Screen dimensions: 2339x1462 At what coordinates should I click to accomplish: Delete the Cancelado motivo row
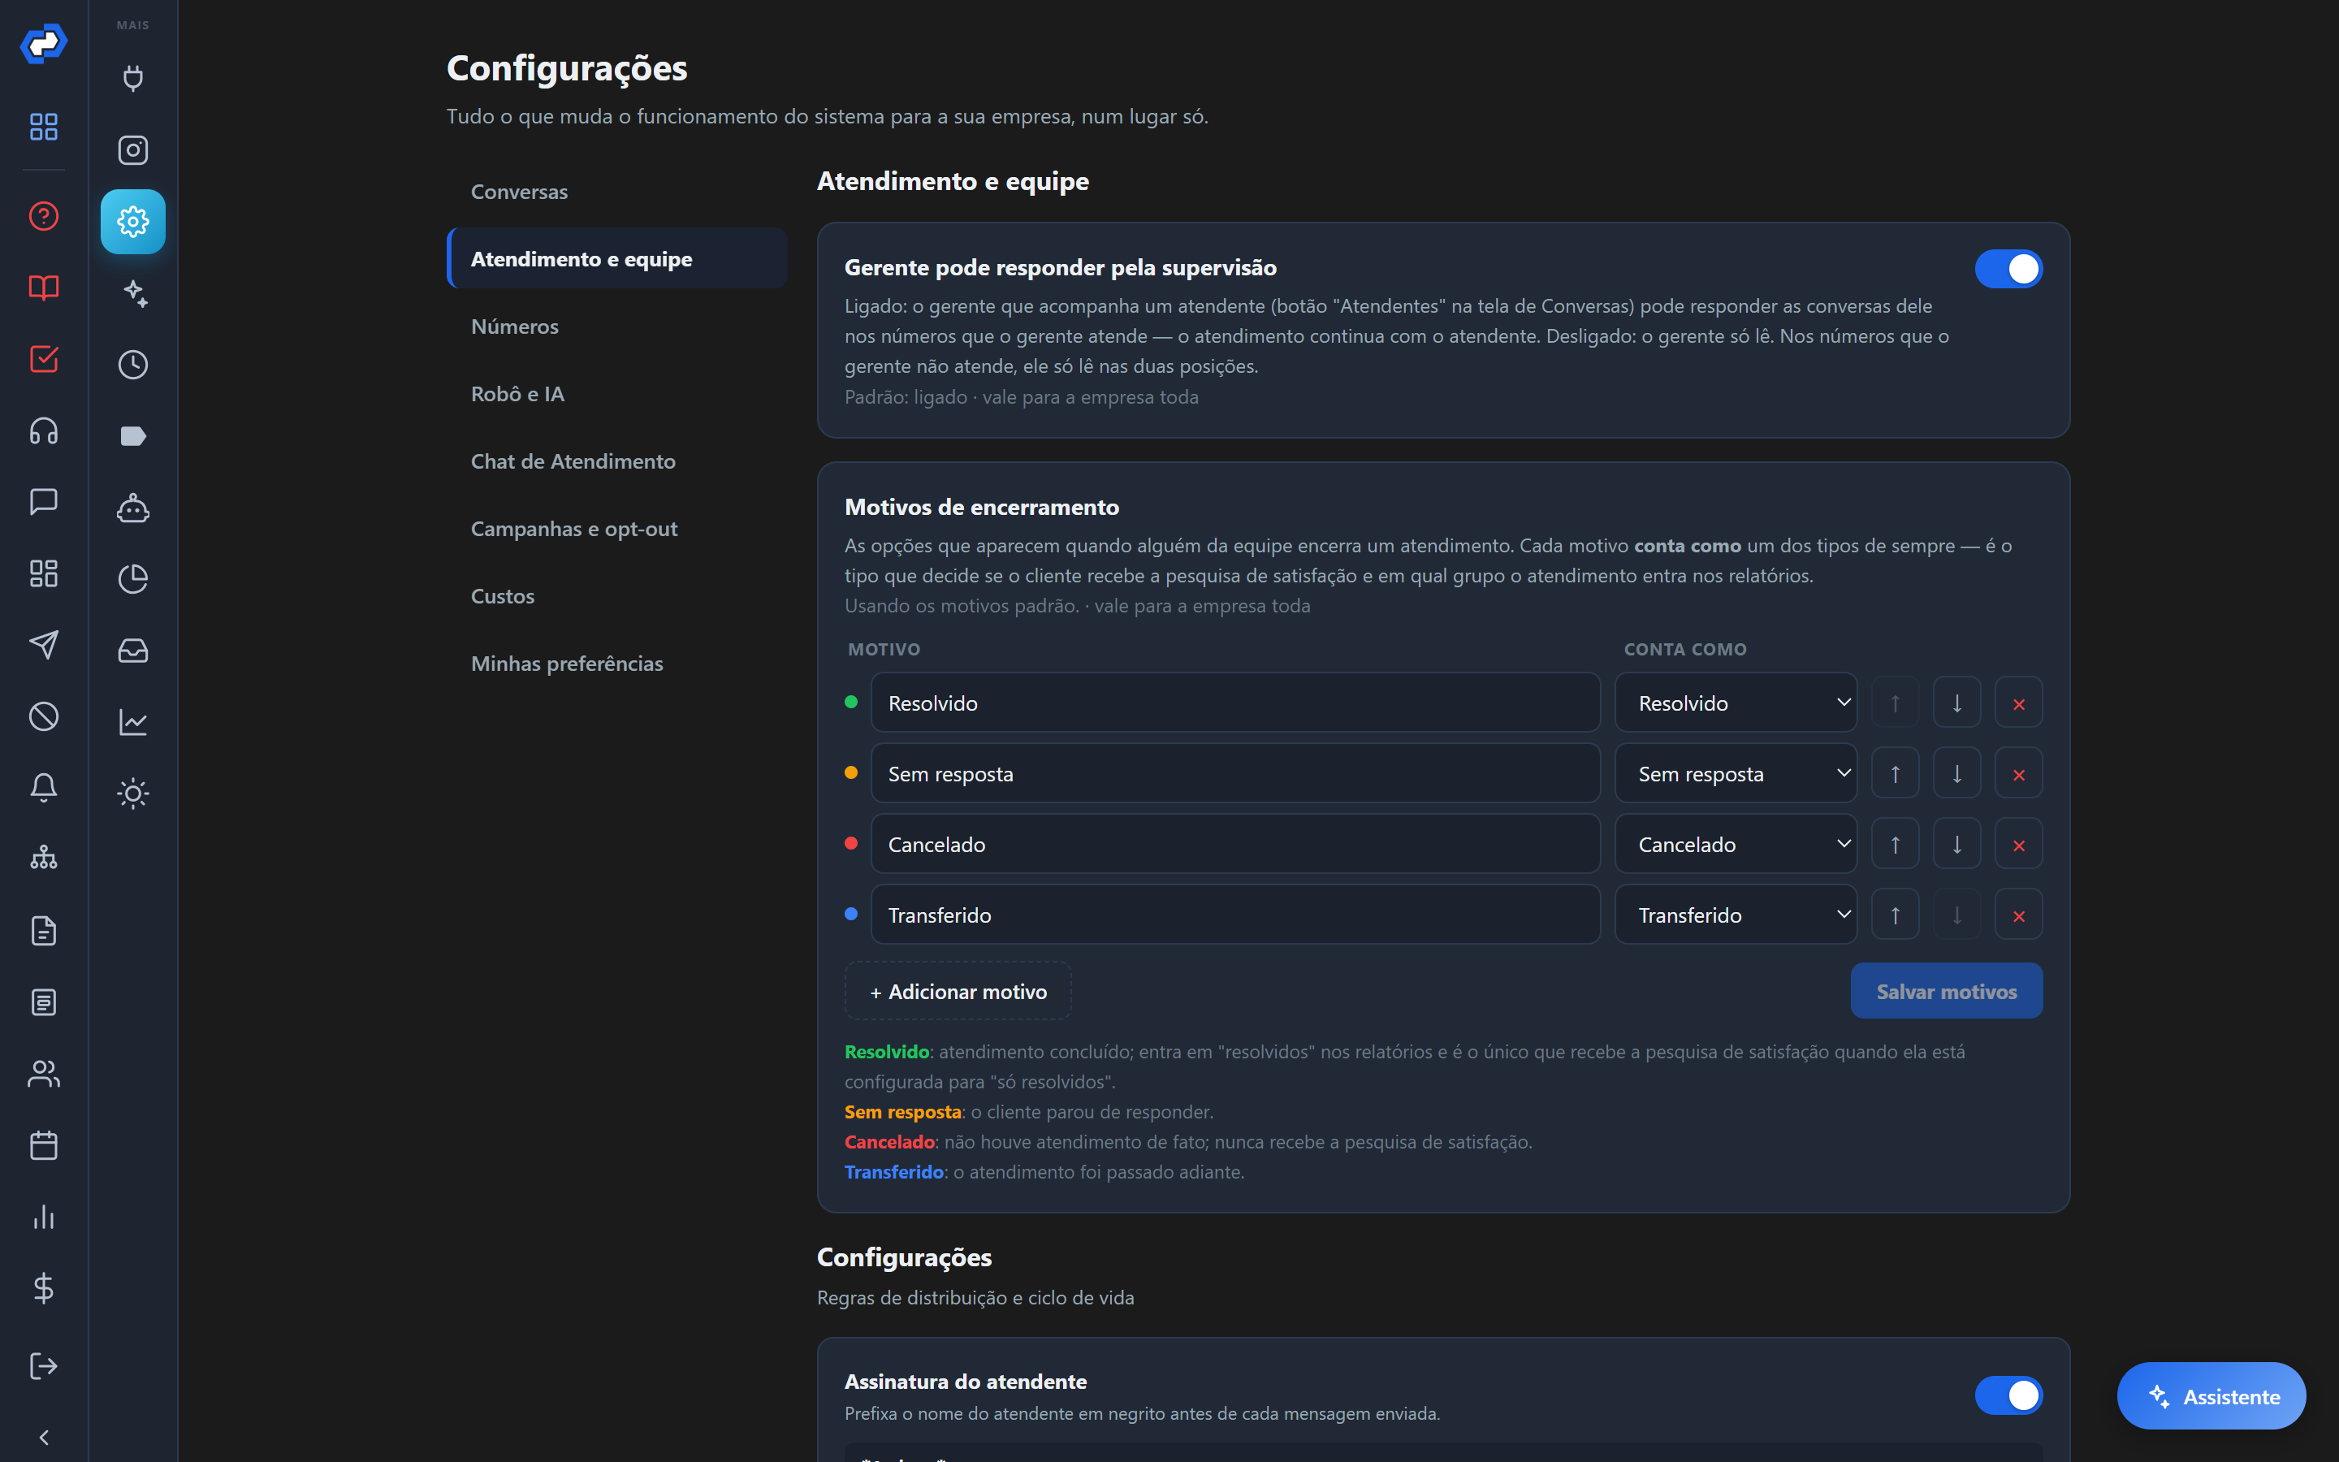2018,844
